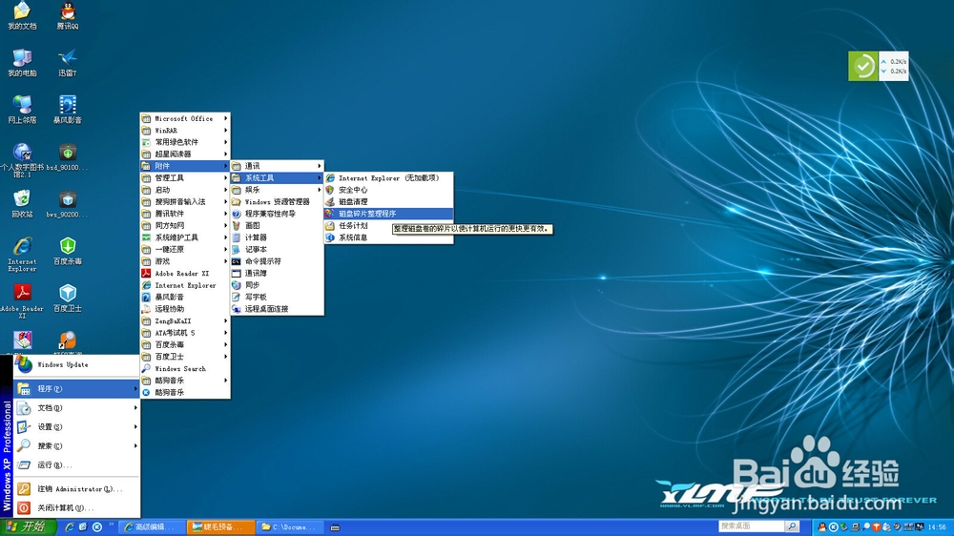
Task: Select Adobe Reader XI desktop icon
Action: click(x=22, y=301)
